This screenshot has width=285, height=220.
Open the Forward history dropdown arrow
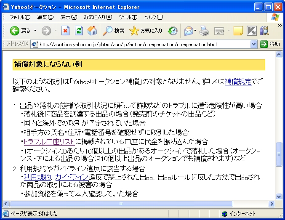point(56,31)
